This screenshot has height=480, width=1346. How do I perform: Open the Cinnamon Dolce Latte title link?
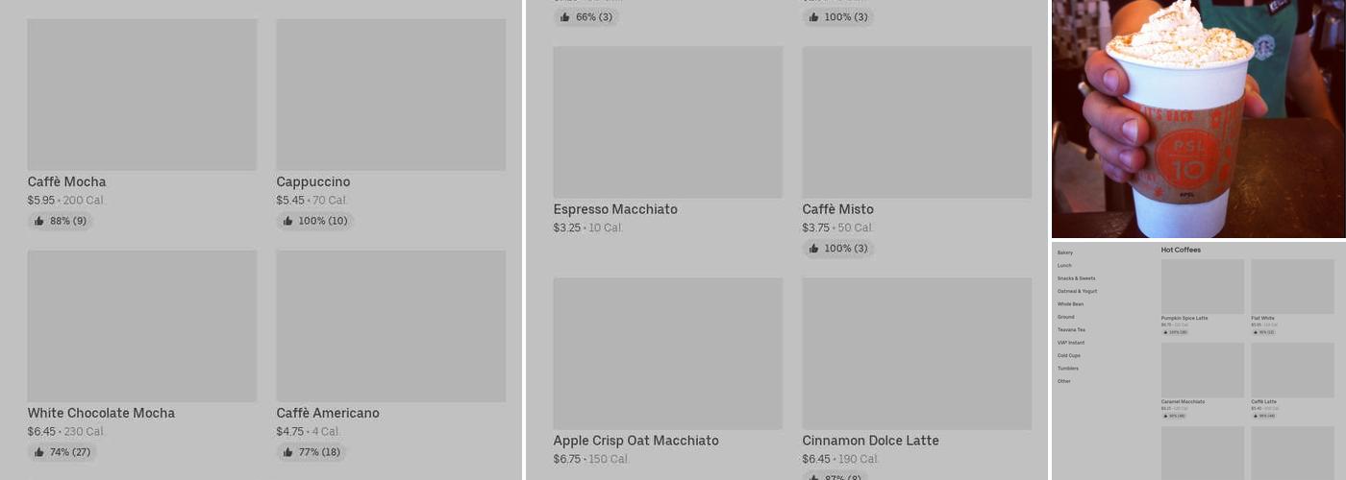point(870,441)
